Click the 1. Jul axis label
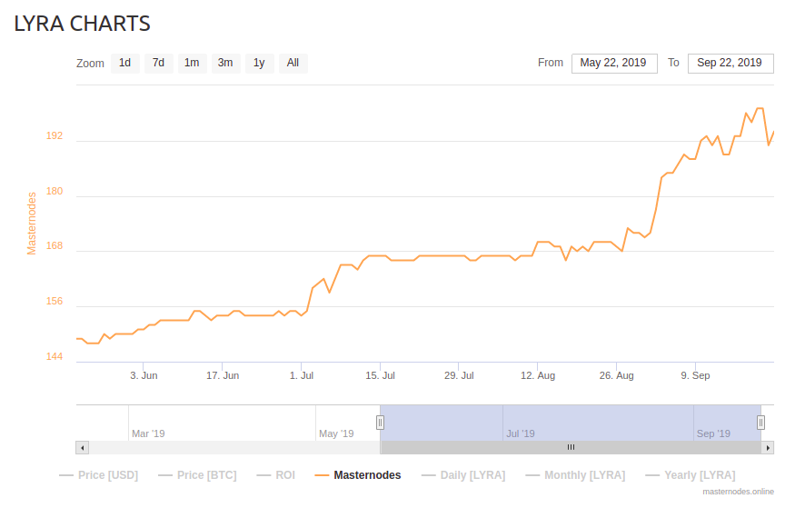Screen dimensions: 805x508 point(302,375)
